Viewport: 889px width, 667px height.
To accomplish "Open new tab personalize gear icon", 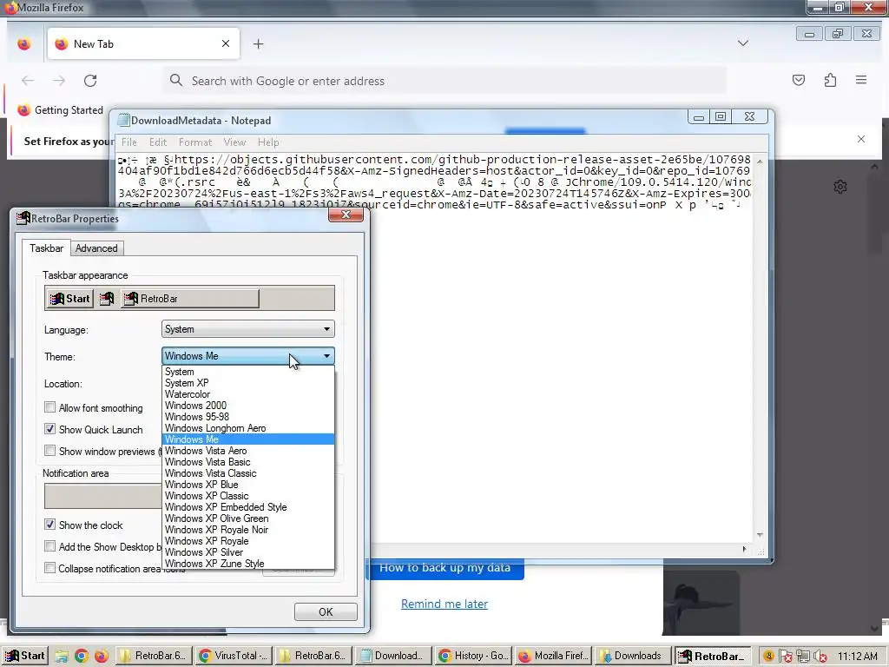I will [x=840, y=187].
